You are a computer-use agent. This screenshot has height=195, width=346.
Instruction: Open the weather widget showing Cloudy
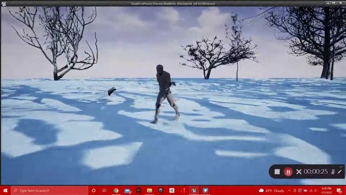(x=271, y=191)
